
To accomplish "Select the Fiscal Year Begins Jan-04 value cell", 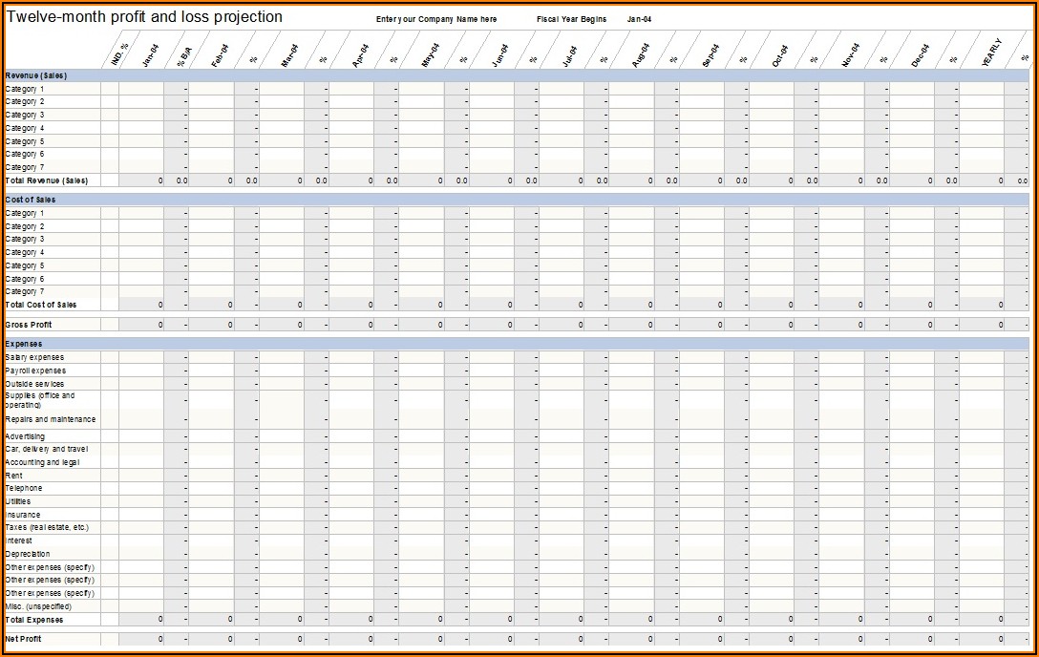I will [639, 19].
